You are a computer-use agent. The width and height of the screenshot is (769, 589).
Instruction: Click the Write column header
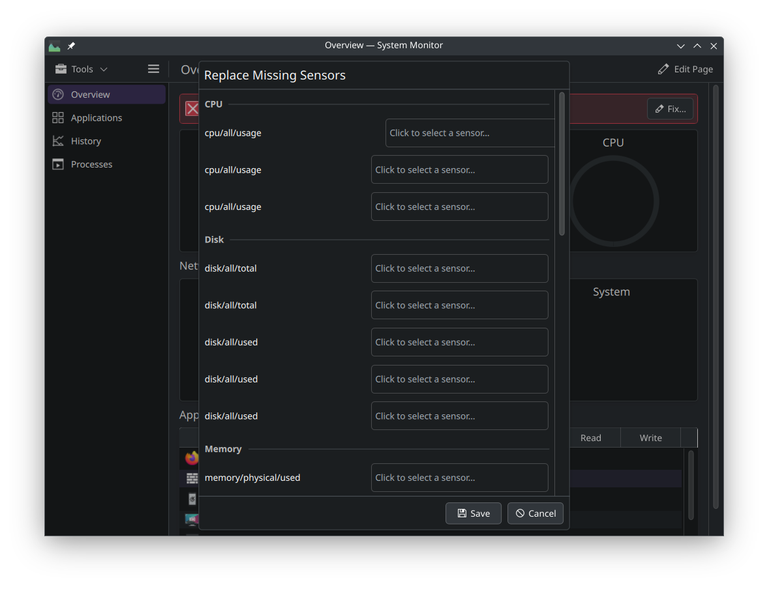pyautogui.click(x=650, y=438)
